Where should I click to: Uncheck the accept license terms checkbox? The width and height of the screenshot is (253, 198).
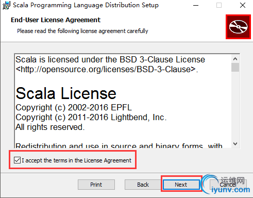(17, 160)
